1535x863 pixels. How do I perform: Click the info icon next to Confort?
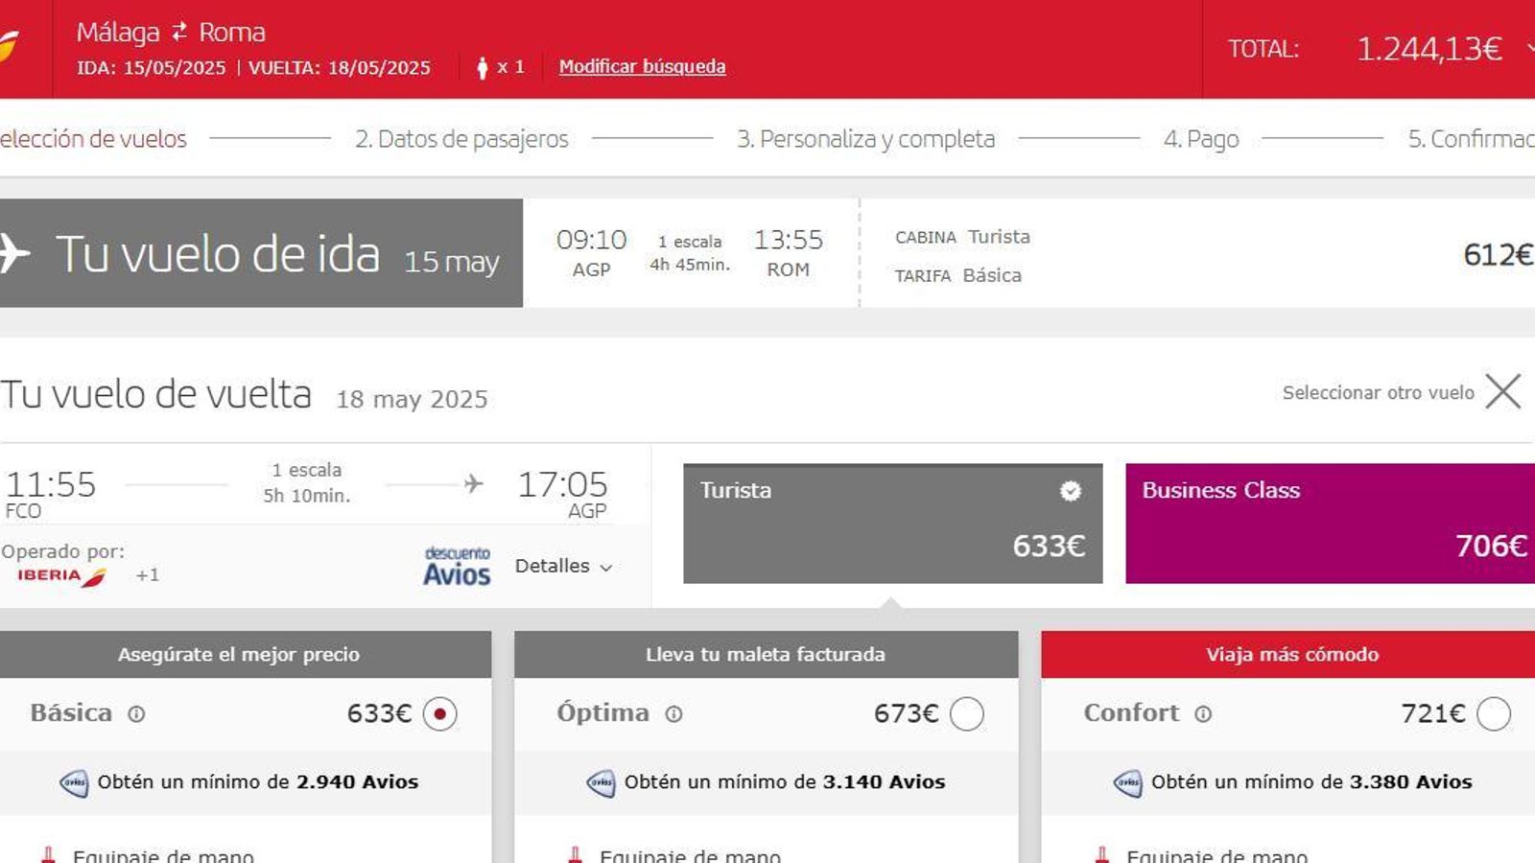click(x=1201, y=714)
